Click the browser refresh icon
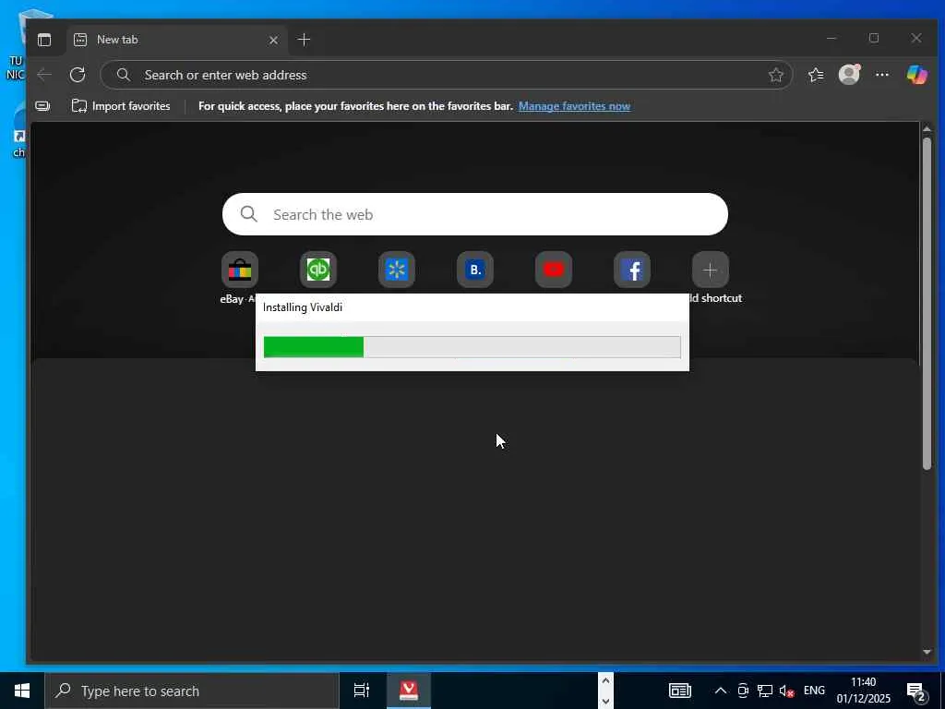The width and height of the screenshot is (945, 709). click(x=78, y=75)
